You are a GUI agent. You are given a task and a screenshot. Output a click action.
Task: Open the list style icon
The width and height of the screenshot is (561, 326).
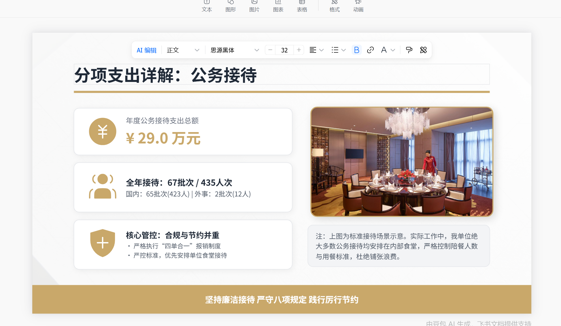(335, 50)
